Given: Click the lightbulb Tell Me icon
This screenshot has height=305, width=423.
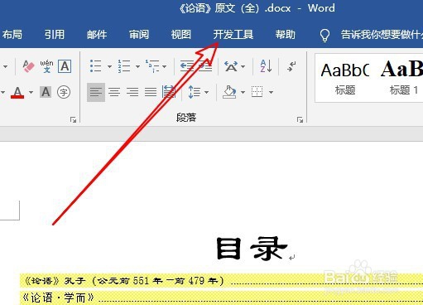Looking at the screenshot, I should [x=324, y=35].
